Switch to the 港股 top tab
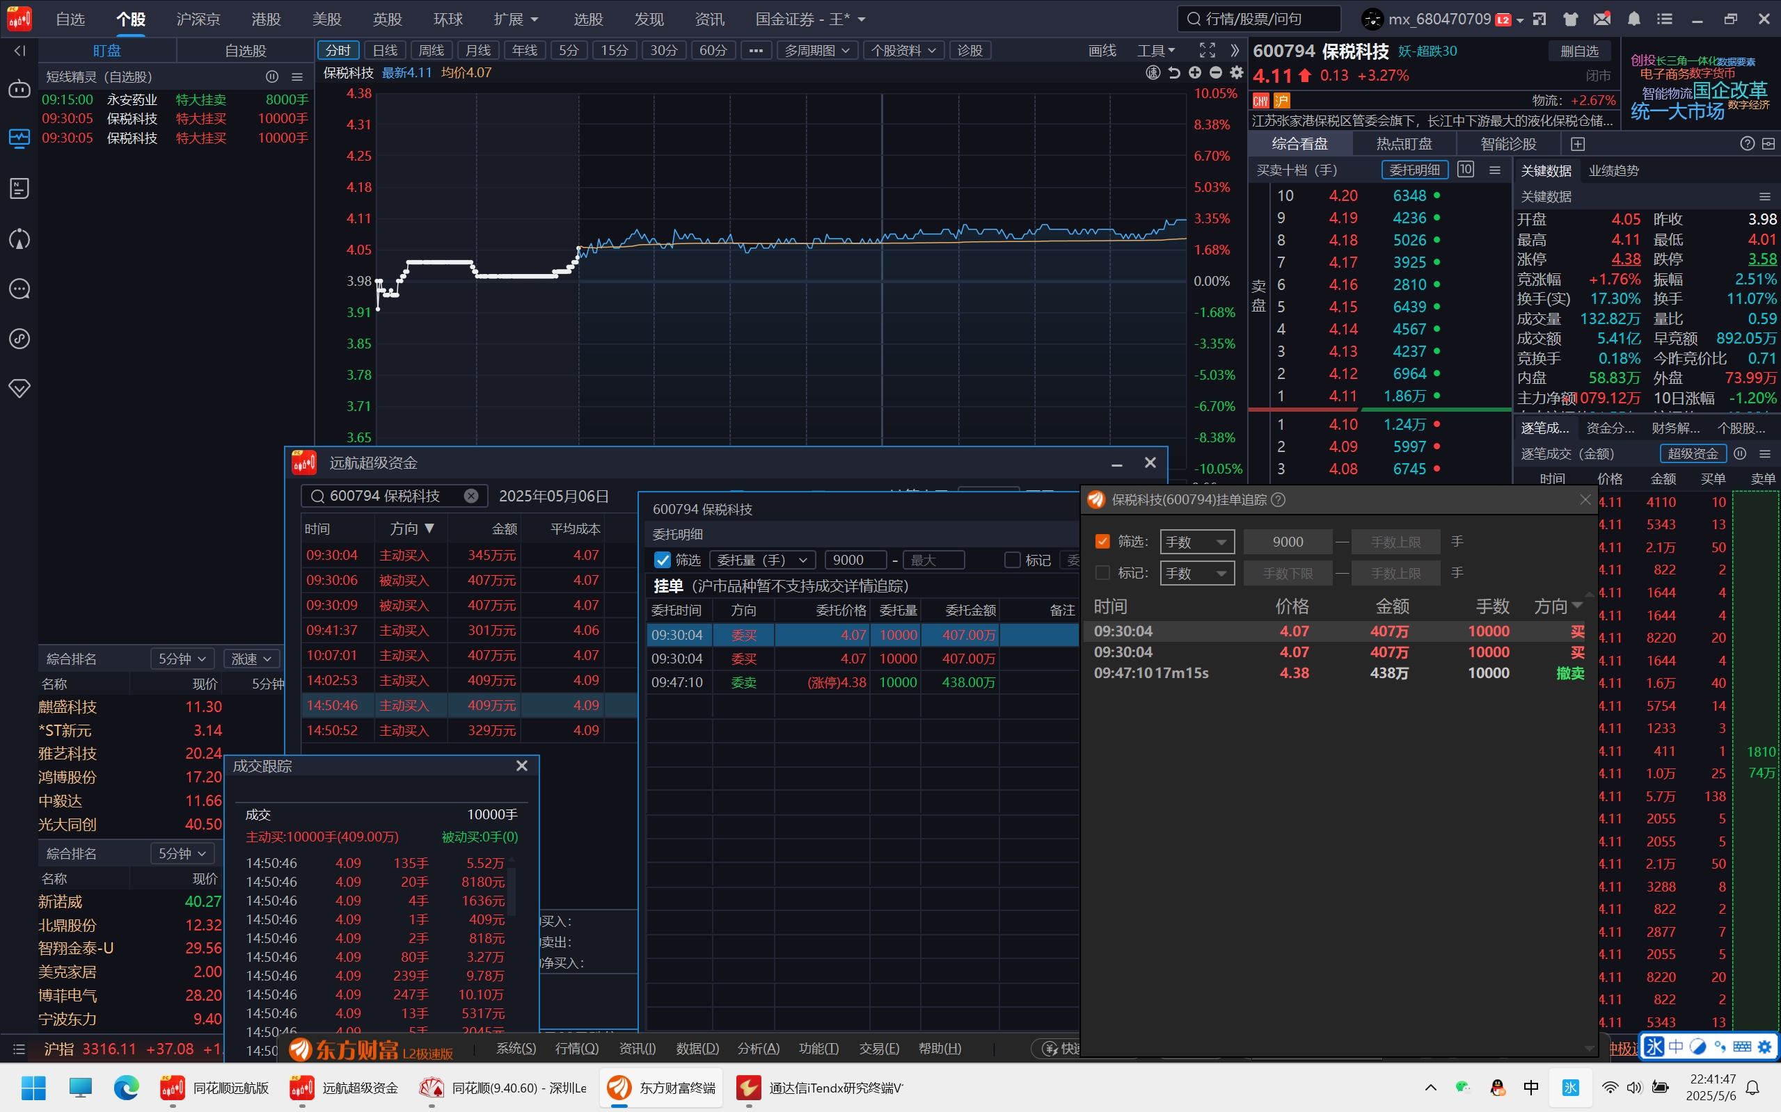1781x1112 pixels. 266,19
